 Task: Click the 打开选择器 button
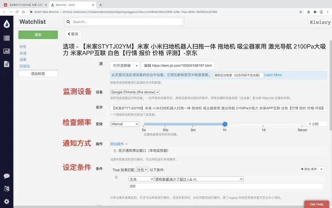click(122, 66)
